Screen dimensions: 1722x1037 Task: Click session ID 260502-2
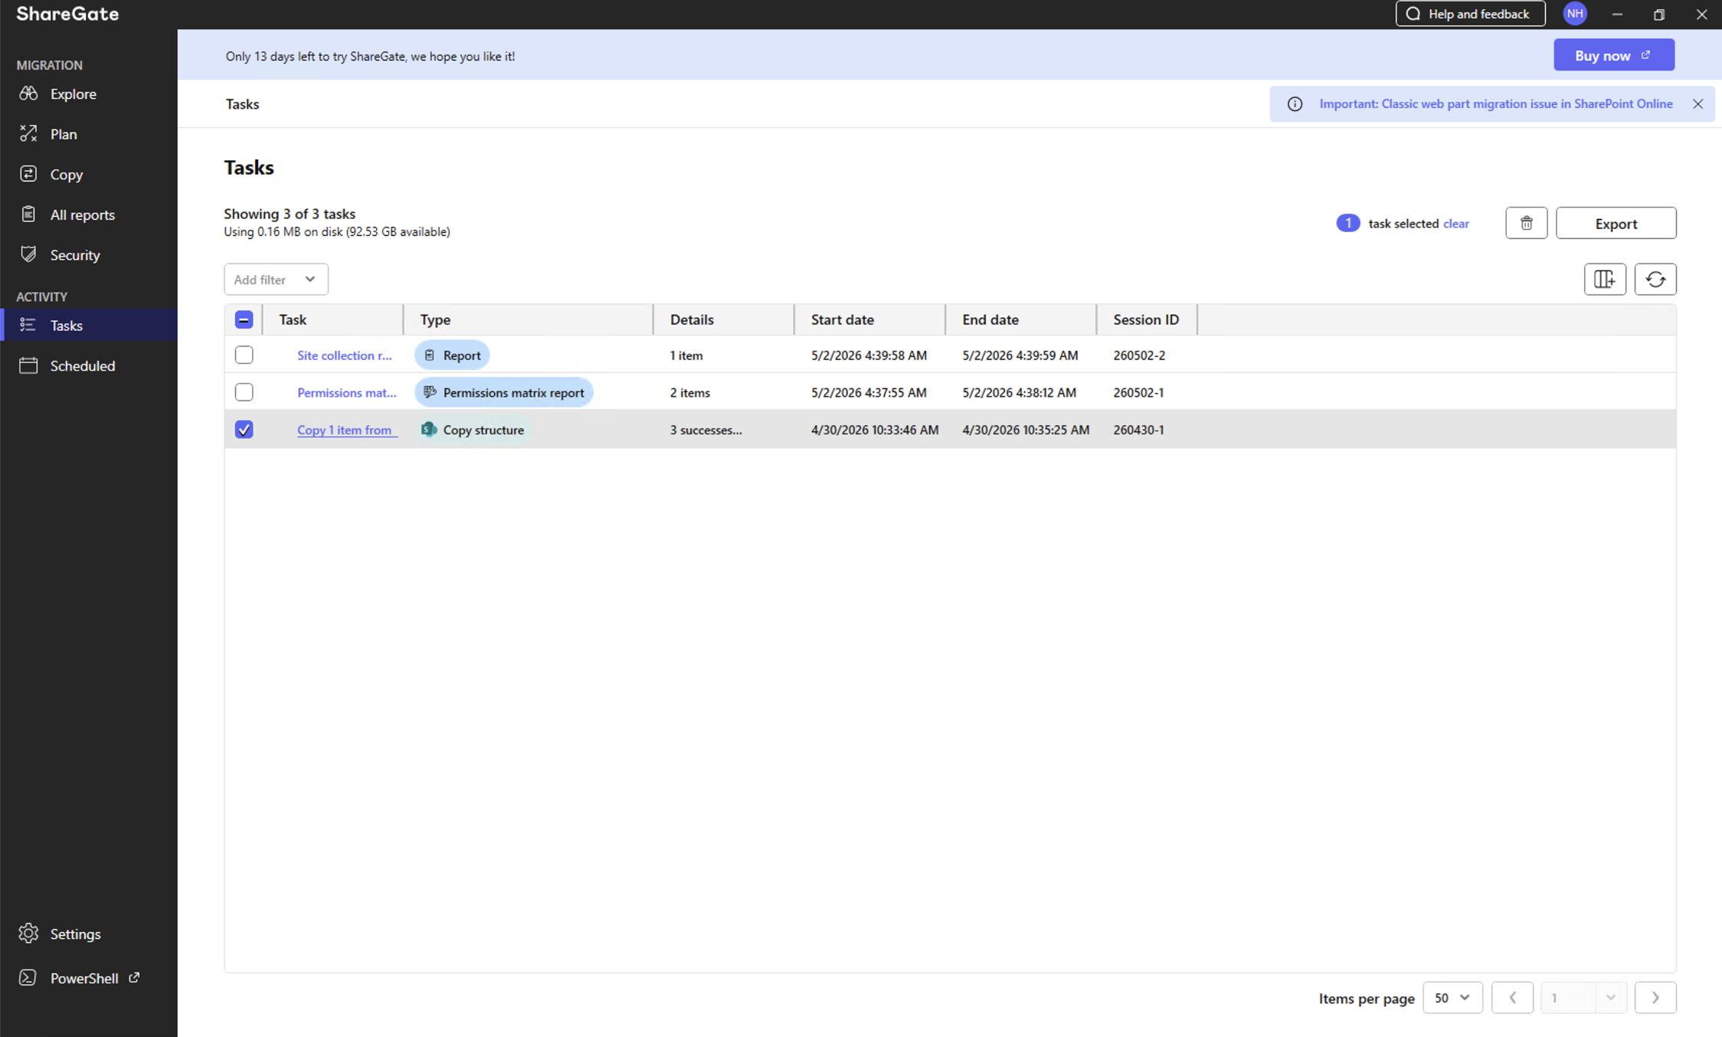coord(1139,355)
